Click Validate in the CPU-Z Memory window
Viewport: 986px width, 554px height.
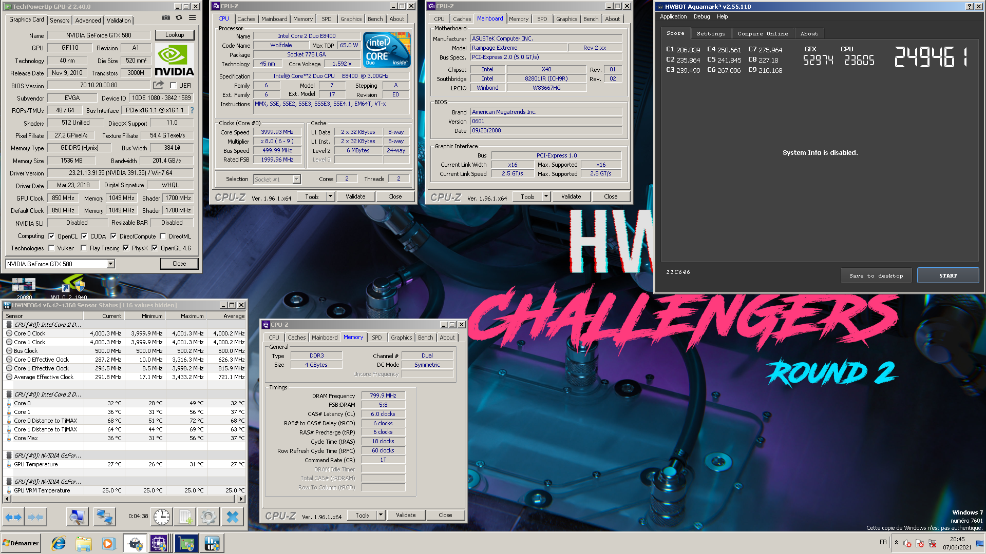pyautogui.click(x=406, y=515)
